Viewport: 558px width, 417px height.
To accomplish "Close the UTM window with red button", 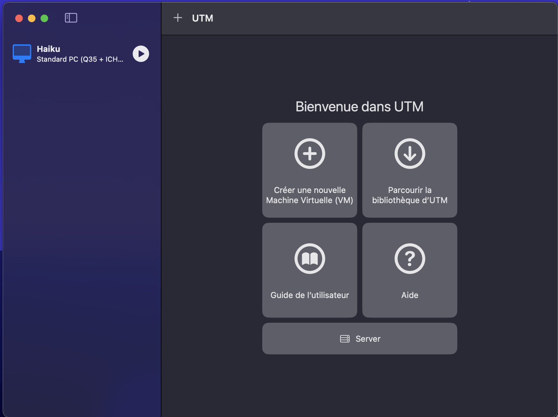I will (19, 18).
